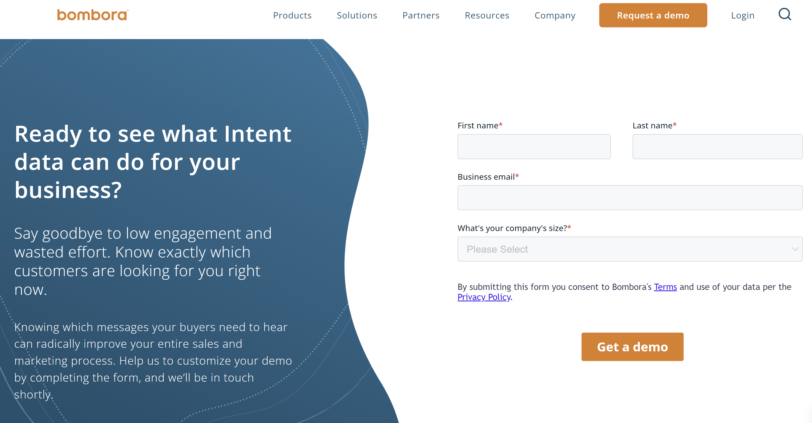Click the search magnifier icon
This screenshot has height=423, width=812.
pos(785,15)
